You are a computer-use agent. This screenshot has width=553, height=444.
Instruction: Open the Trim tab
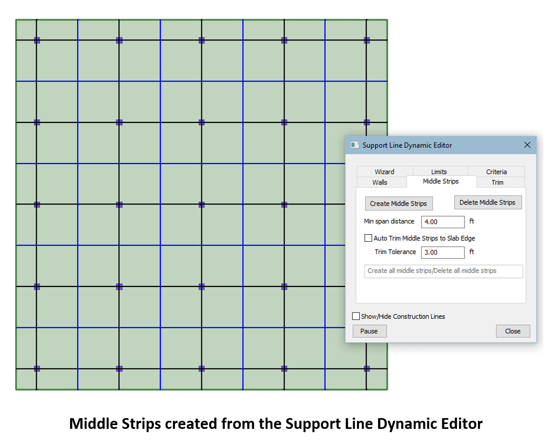[x=497, y=182]
